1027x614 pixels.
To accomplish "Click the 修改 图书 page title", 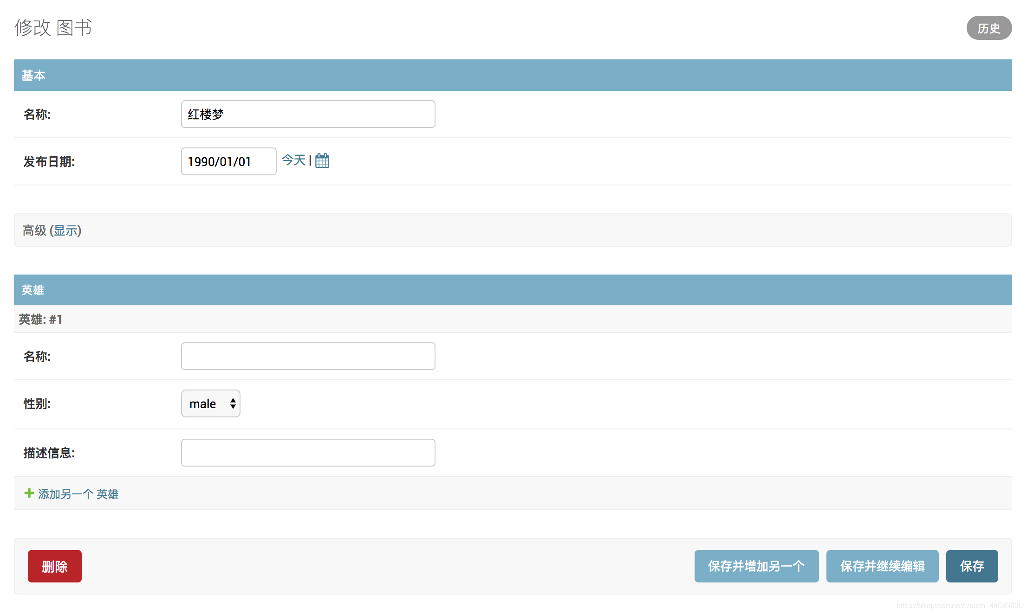I will tap(53, 28).
